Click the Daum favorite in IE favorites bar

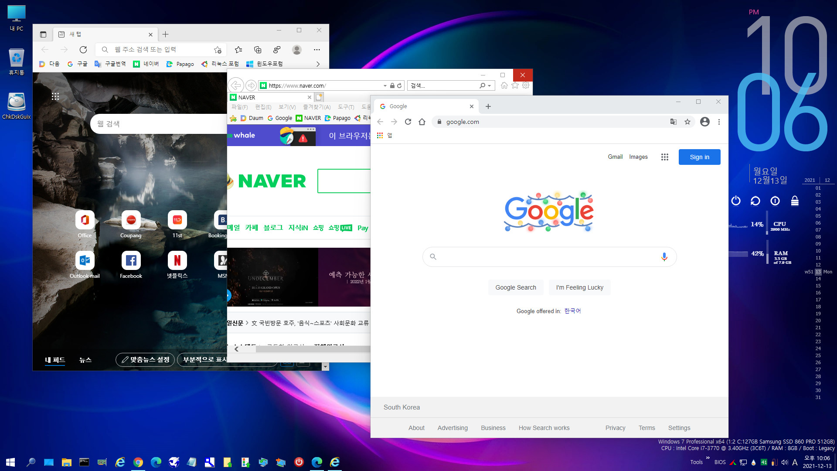[x=252, y=118]
